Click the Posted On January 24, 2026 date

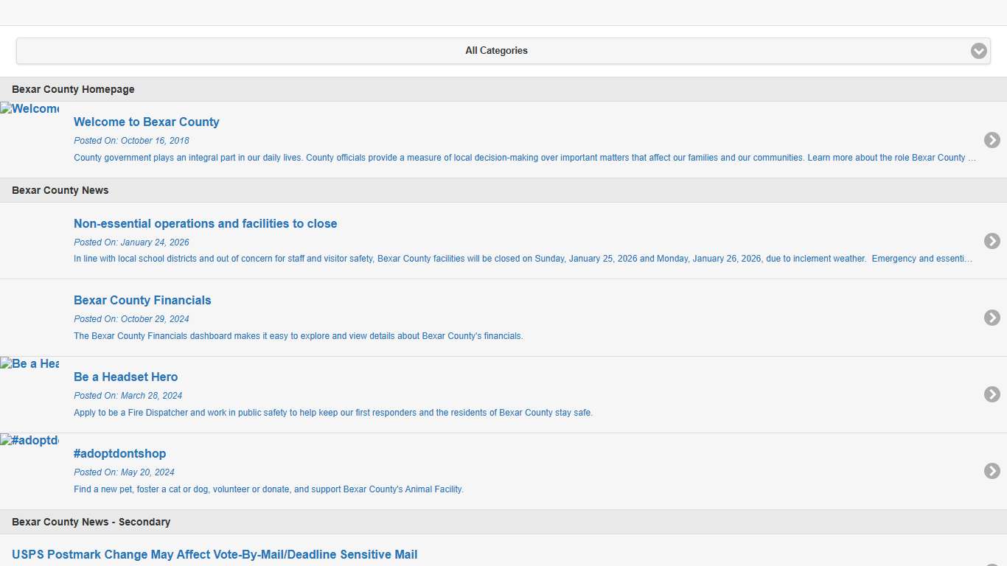[131, 242]
